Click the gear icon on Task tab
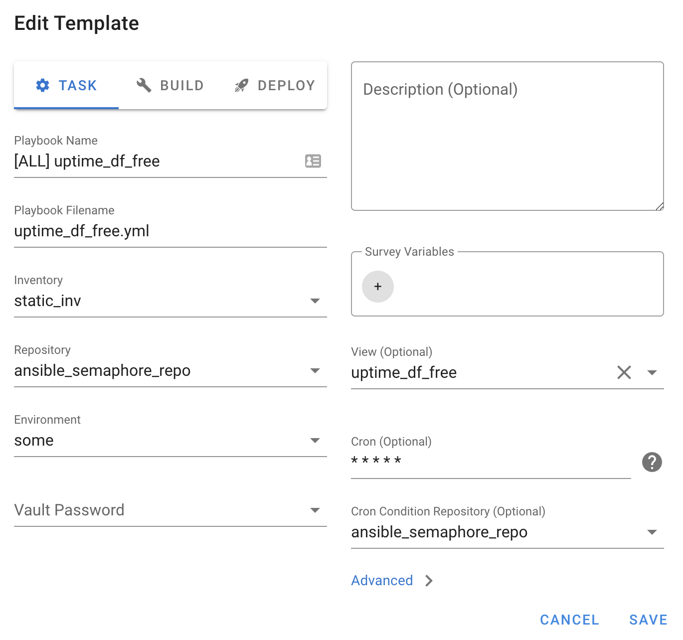Screen dimensions: 683x640 coord(43,85)
